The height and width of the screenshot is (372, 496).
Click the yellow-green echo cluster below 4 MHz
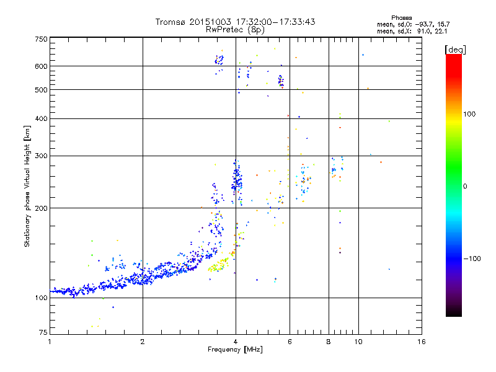click(x=218, y=265)
